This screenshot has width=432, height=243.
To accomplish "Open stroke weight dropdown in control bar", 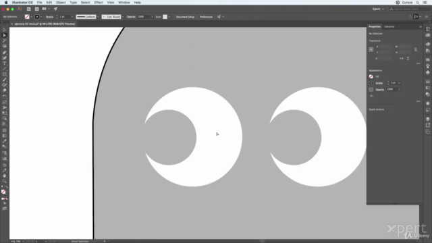I will (72, 17).
